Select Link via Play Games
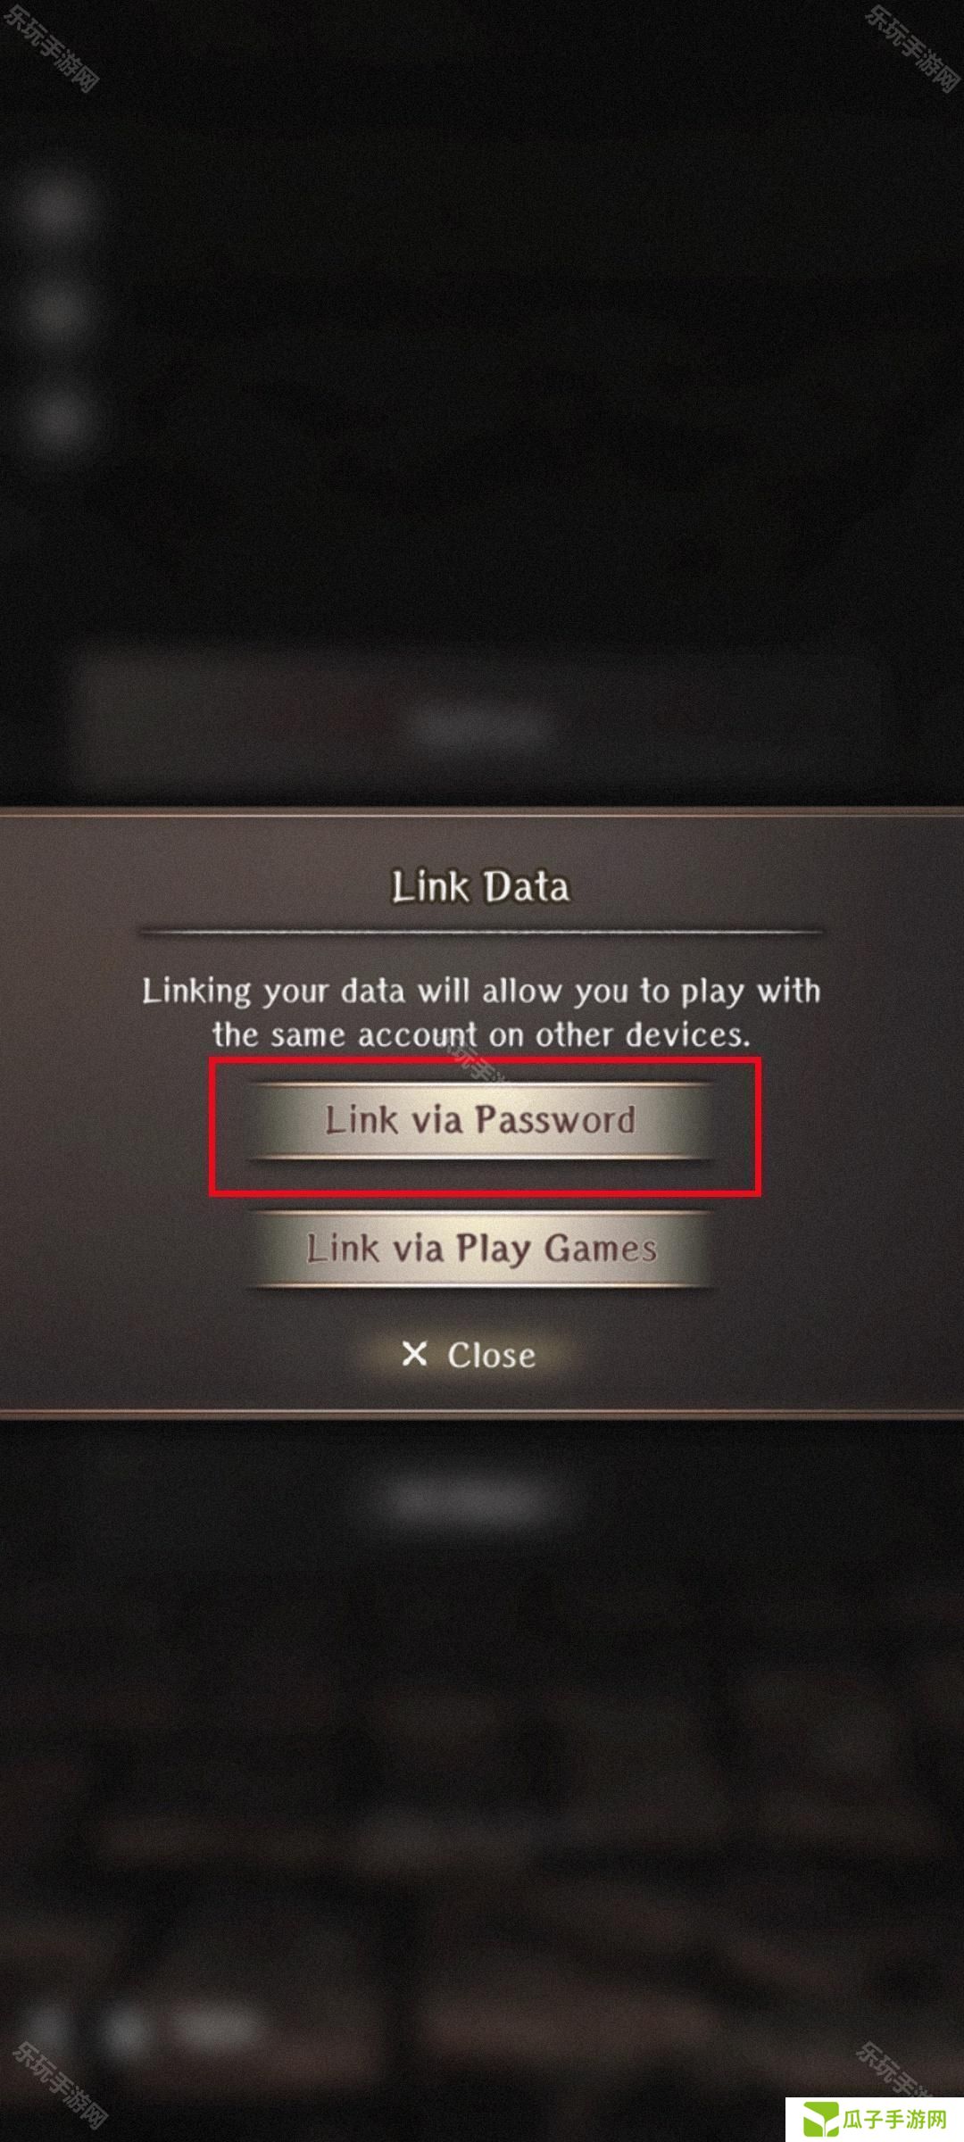 click(481, 1249)
